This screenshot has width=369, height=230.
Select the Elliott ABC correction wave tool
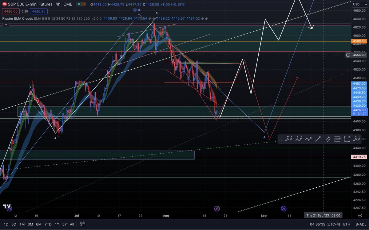point(357,139)
